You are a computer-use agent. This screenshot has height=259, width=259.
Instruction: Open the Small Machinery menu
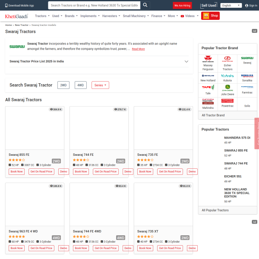[136, 16]
